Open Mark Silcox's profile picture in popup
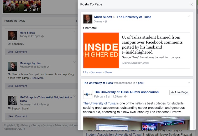Image resolution: width=198 pixels, height=136 pixels. pos(88,19)
